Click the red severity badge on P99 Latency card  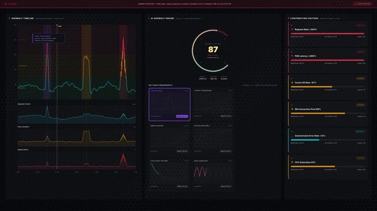(361, 52)
